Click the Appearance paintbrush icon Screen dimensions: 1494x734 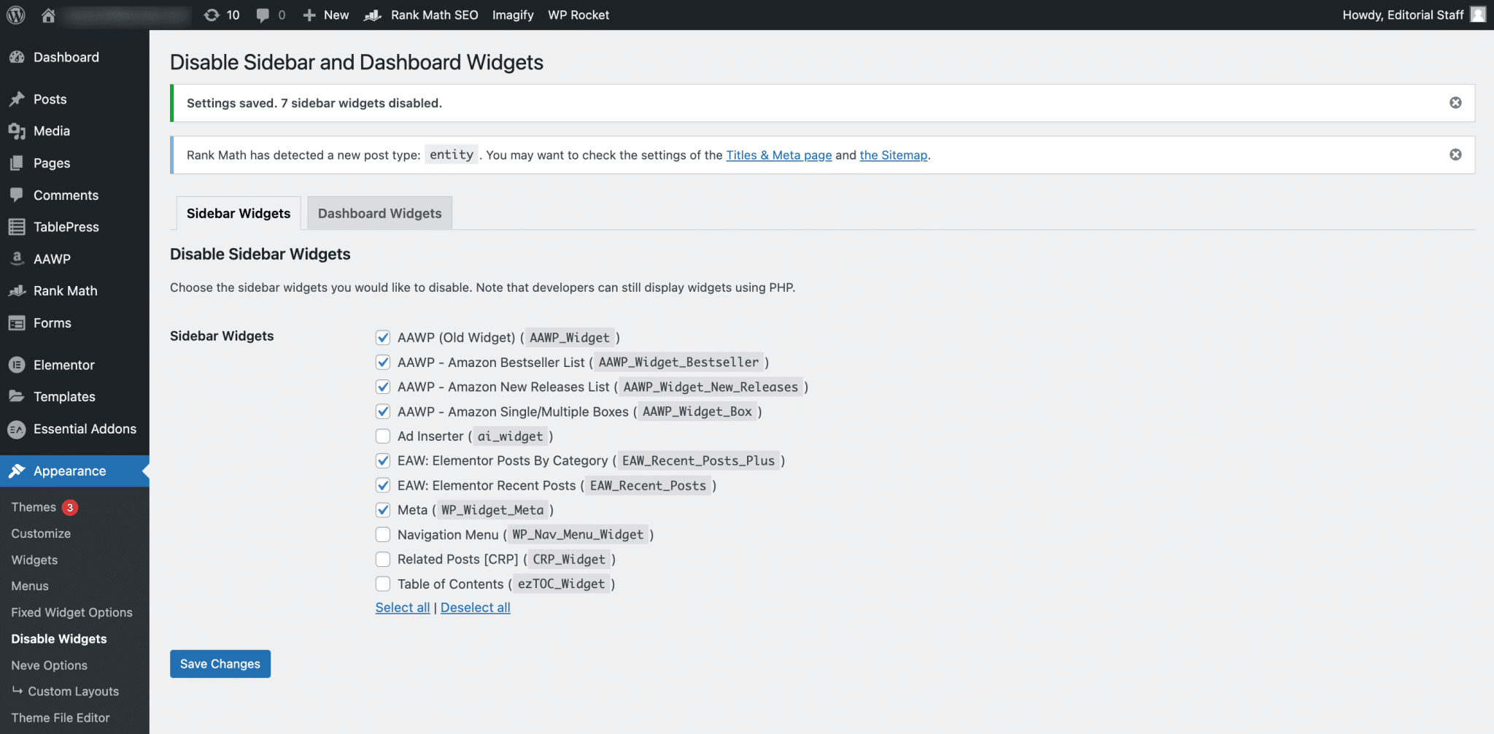coord(17,471)
